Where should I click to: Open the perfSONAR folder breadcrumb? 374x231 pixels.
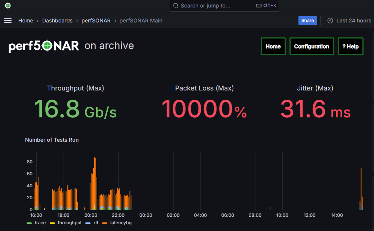click(96, 21)
